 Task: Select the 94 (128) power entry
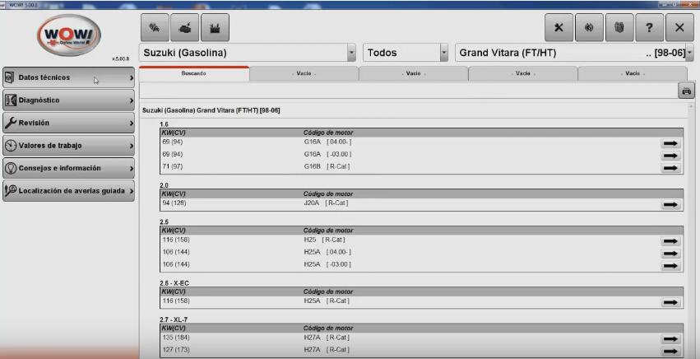[x=174, y=203]
